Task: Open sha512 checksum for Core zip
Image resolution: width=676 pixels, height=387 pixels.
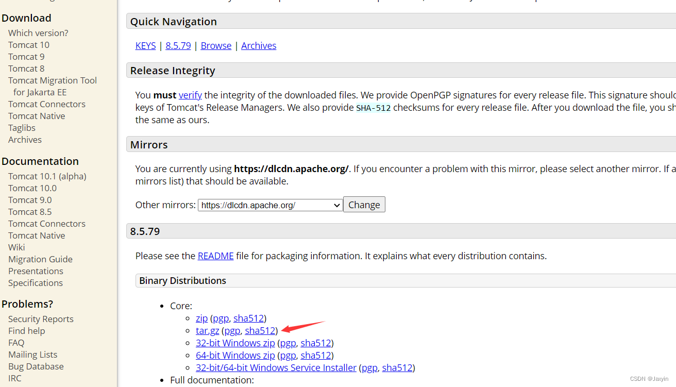Action: click(x=248, y=318)
